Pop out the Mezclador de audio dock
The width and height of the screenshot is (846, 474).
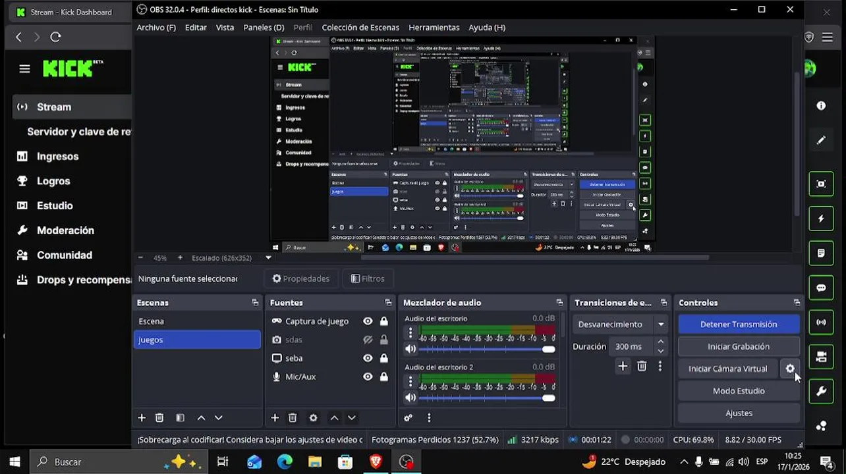(559, 303)
